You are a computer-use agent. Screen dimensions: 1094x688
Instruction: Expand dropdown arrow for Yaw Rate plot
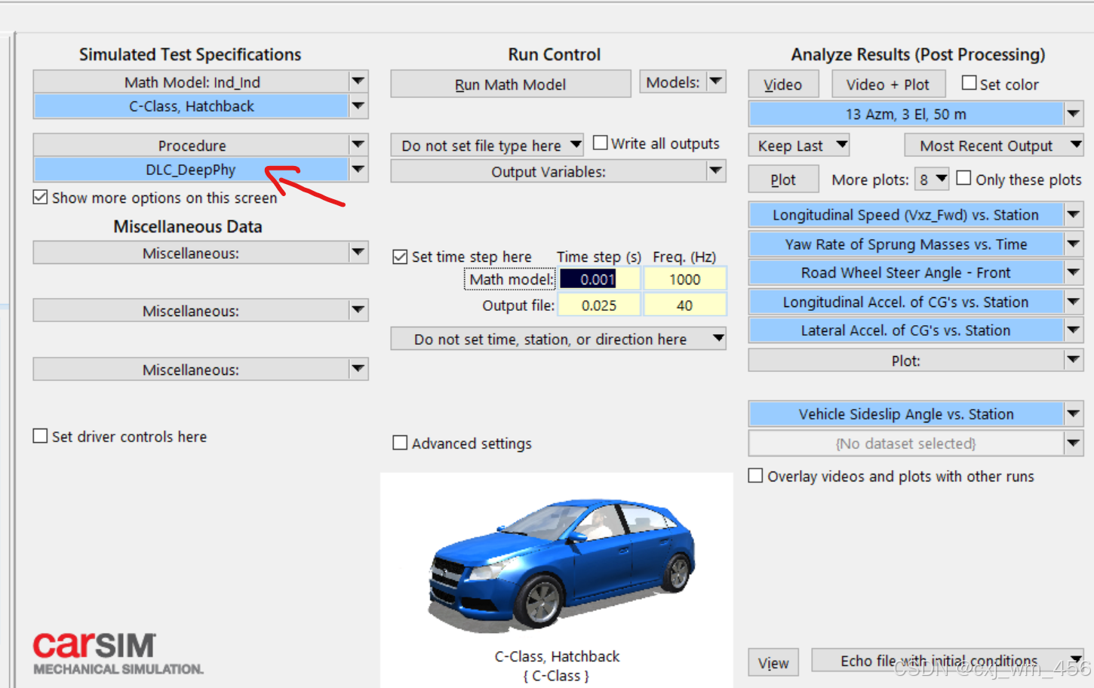point(1074,244)
